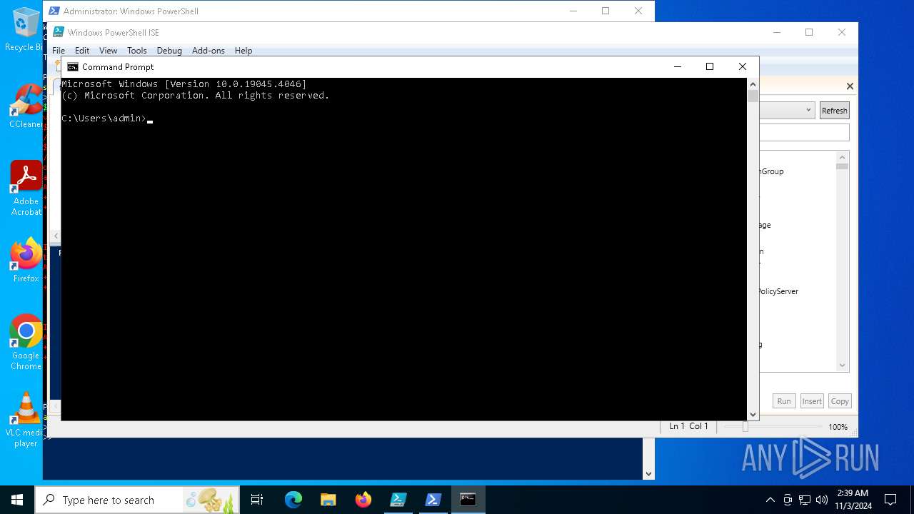Open the Edit menu in PowerShell ISE
The image size is (914, 514).
tap(82, 51)
